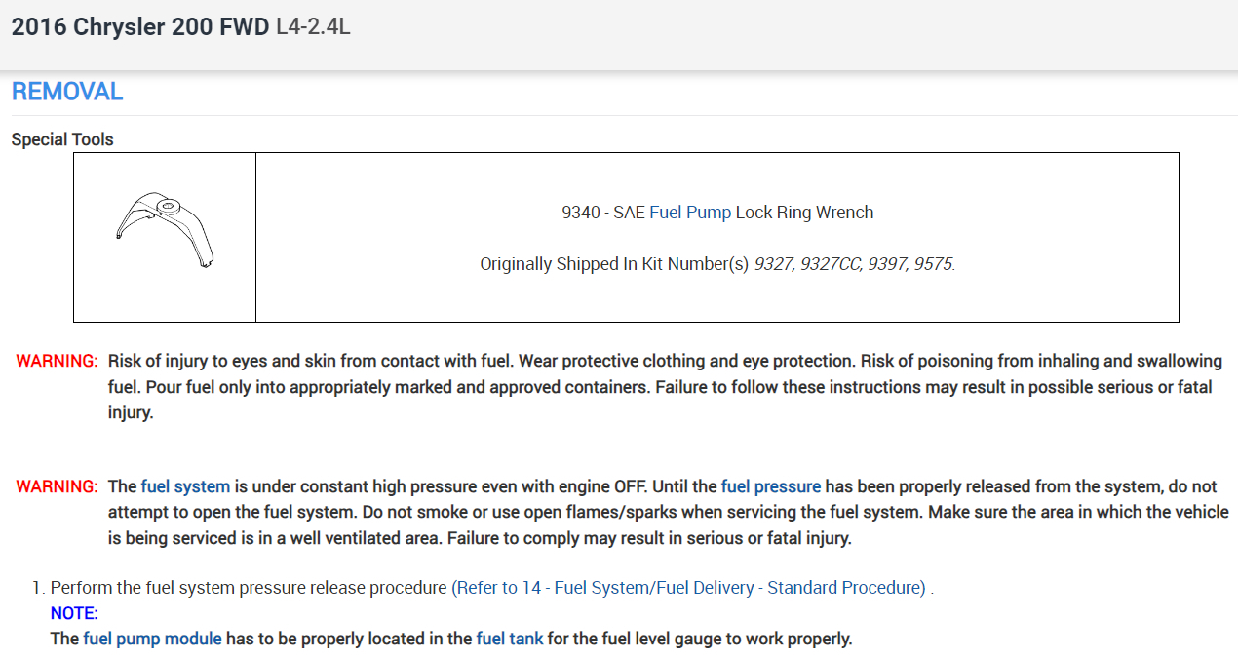Click the 'fuel pump module' link in note
The height and width of the screenshot is (660, 1238).
152,640
